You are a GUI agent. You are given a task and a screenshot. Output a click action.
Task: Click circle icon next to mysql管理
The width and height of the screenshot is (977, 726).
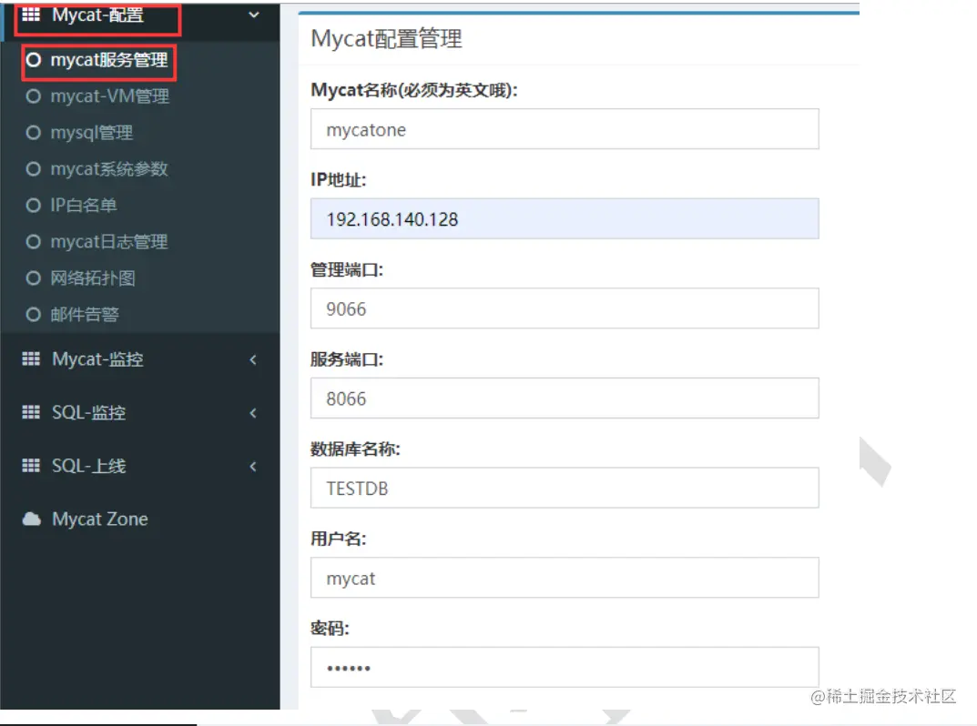[x=34, y=133]
